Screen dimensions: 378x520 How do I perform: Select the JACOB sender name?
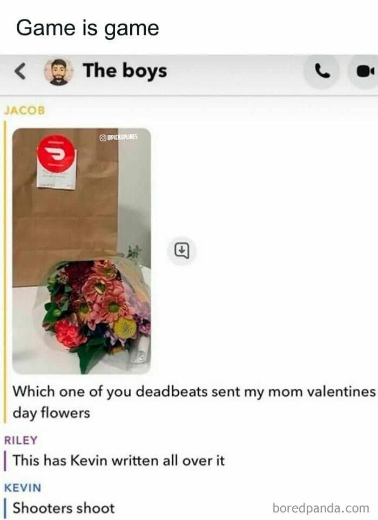pos(24,111)
